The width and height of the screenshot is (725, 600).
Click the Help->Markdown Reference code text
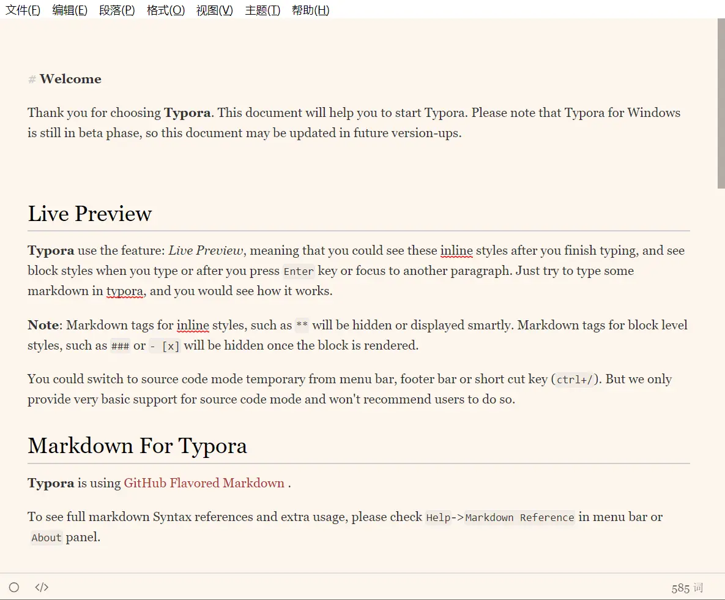click(500, 517)
